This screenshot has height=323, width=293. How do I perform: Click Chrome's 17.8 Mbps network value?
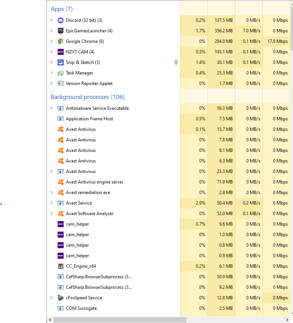pyautogui.click(x=278, y=41)
